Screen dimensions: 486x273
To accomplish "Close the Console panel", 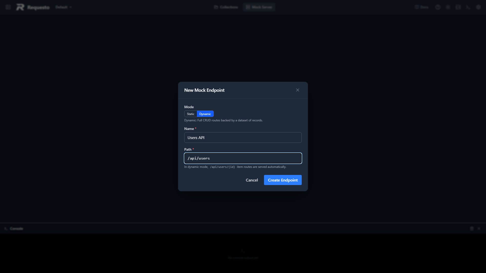I will pos(479,229).
